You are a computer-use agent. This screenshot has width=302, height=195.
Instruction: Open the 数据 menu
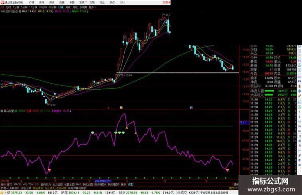pos(62,2)
